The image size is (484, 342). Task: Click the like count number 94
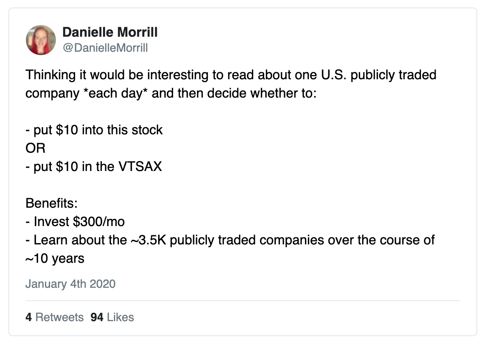(97, 317)
